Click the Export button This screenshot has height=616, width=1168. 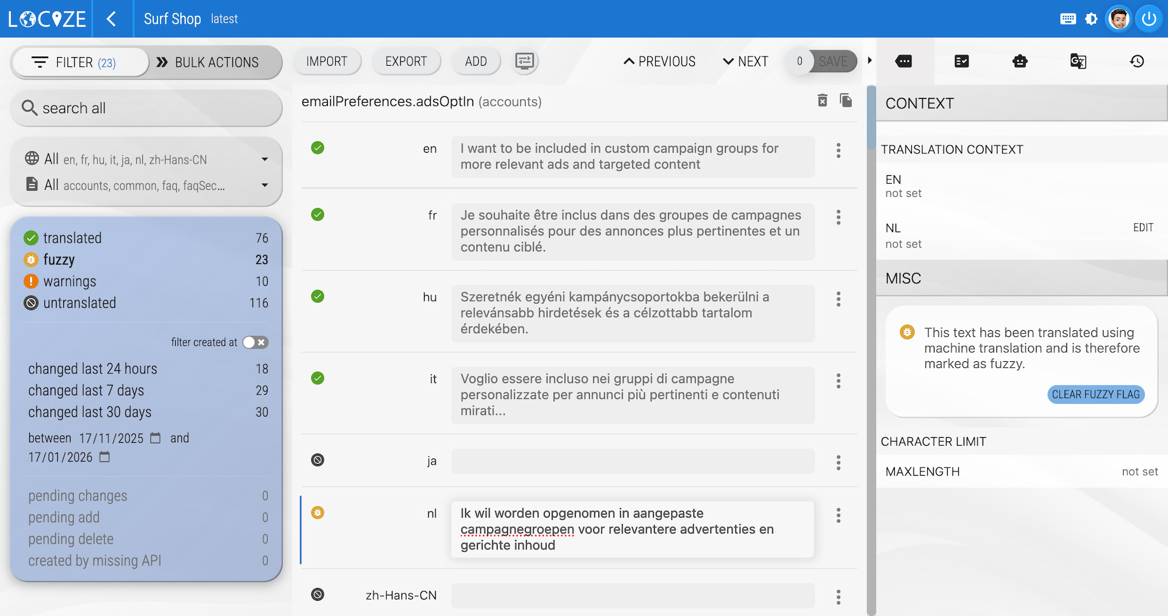point(406,61)
